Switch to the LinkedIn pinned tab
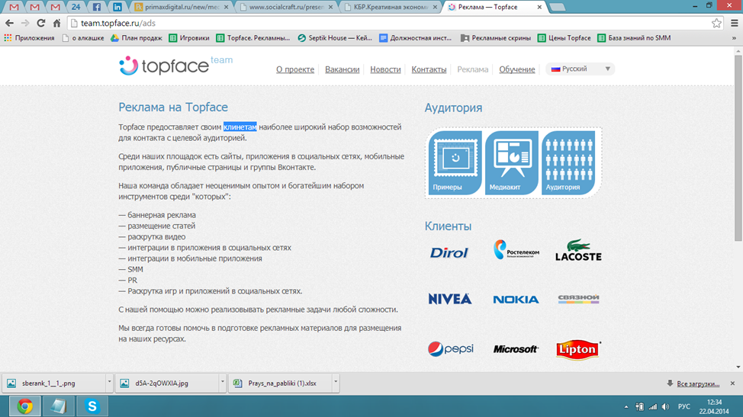The width and height of the screenshot is (743, 417). 117,7
